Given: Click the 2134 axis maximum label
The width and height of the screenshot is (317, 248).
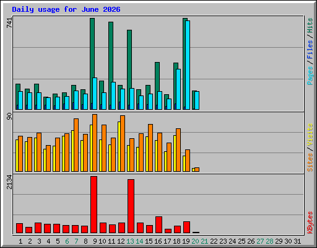Looking at the screenshot, I should coord(9,182).
